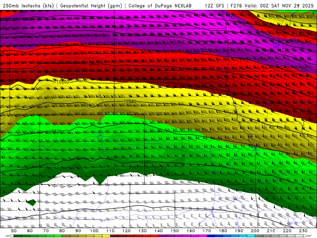Viewport: 317px width, 238px height.
Task: Click the 70 value on the color scale
Action: click(46, 231)
